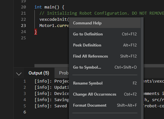Collapse the output panel chevron
The image size is (164, 119).
tap(19, 74)
